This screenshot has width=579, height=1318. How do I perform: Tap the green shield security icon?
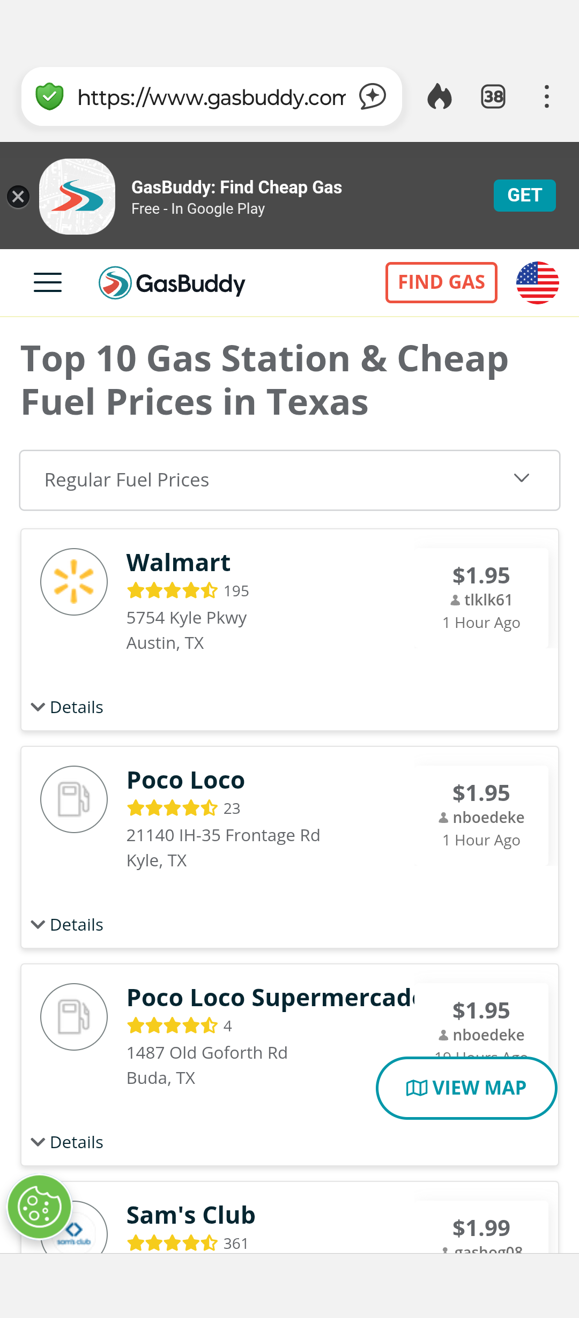click(x=49, y=97)
